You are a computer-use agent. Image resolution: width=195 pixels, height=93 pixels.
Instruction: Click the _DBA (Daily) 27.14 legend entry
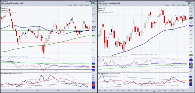point(5,7)
